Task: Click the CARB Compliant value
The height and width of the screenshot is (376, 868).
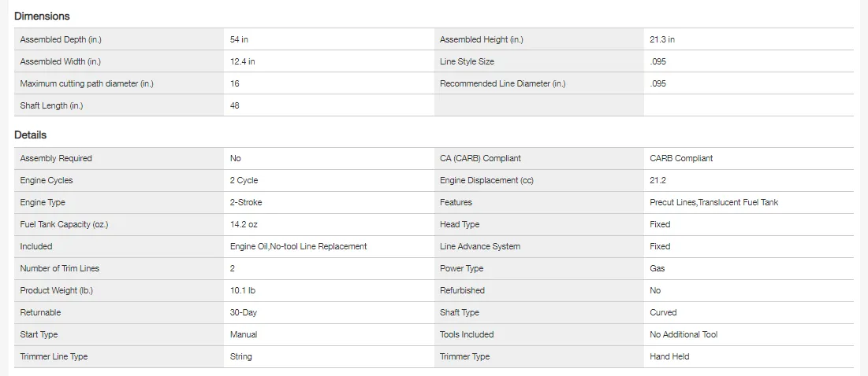Action: click(681, 158)
